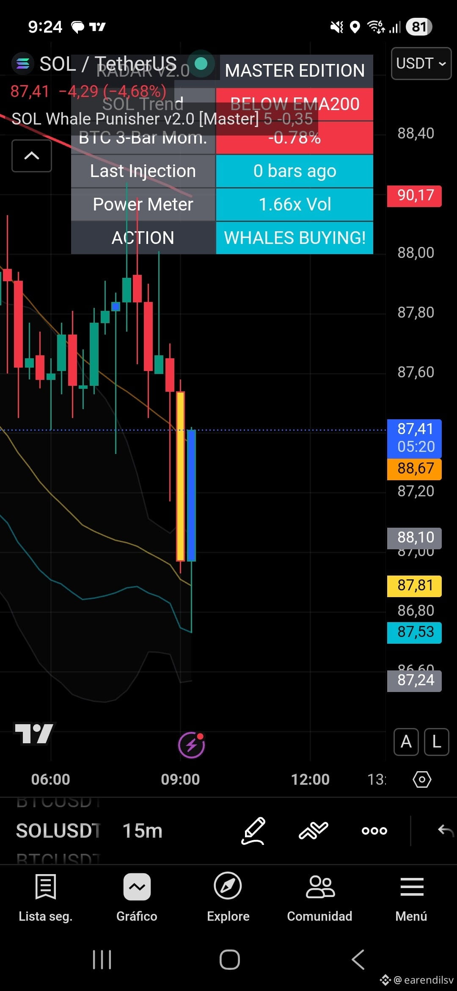Tap the Solana coin logo icon
Screen dimensions: 457x991
22,64
